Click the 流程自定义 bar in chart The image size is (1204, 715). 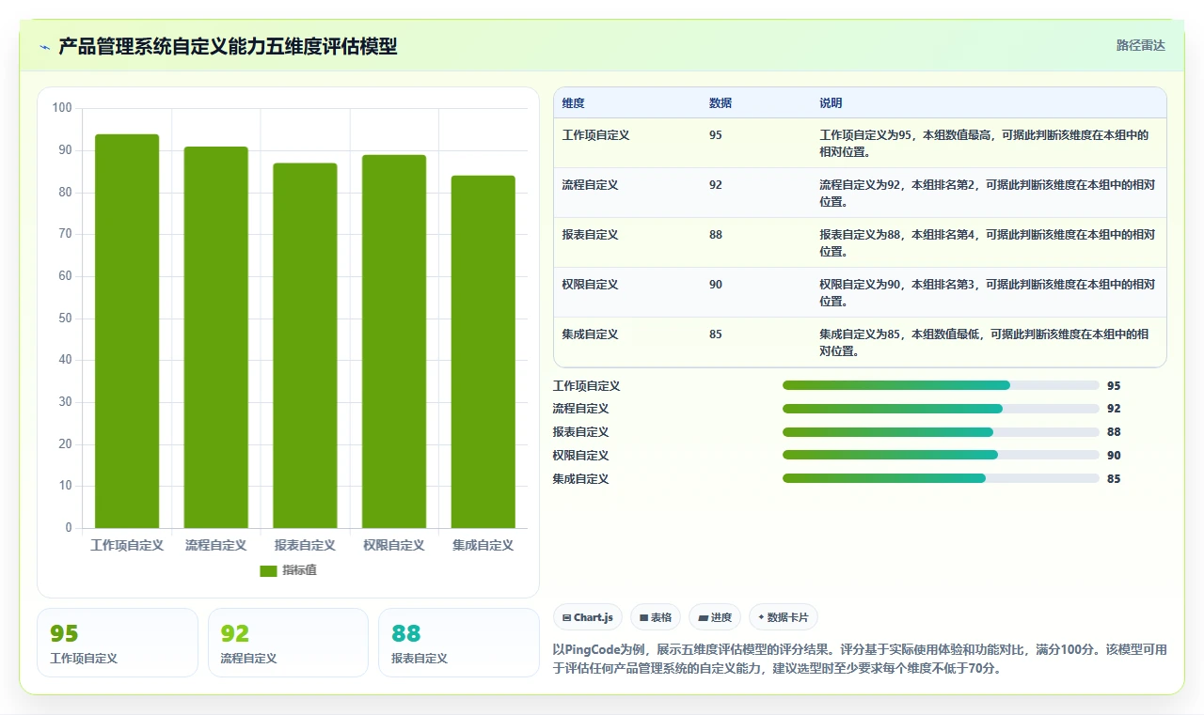(216, 337)
